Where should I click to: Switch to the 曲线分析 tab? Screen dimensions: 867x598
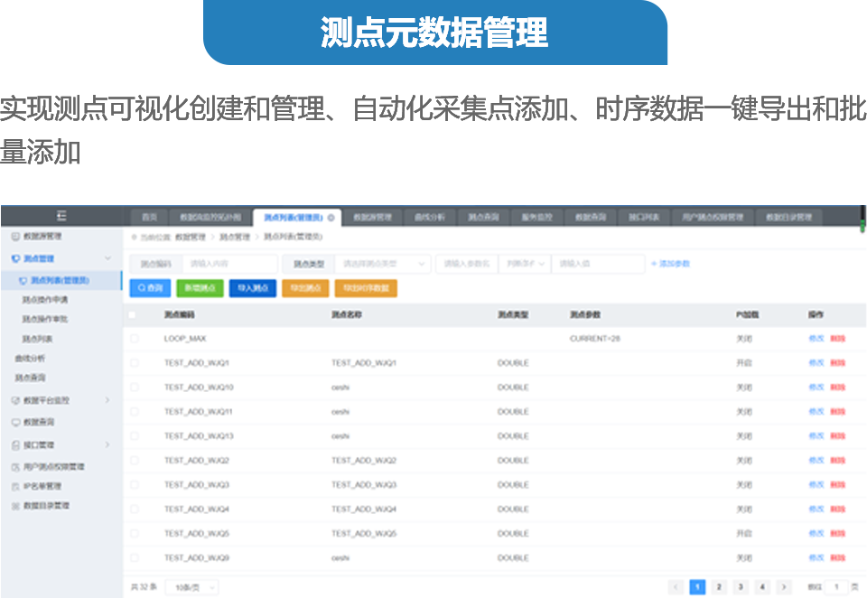pyautogui.click(x=429, y=218)
